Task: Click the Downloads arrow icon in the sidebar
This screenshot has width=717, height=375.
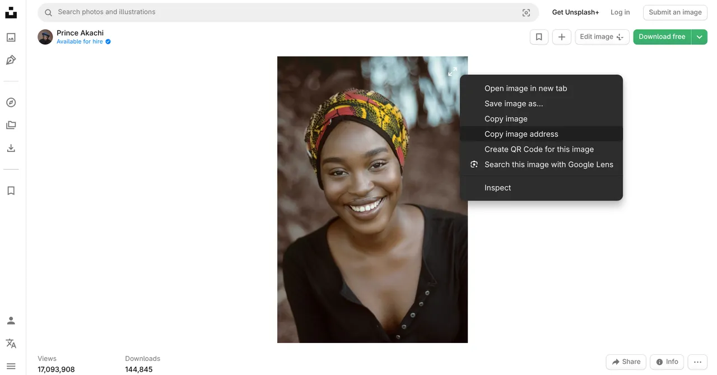Action: [11, 147]
